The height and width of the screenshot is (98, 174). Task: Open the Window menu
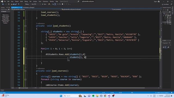[x=52, y=1]
